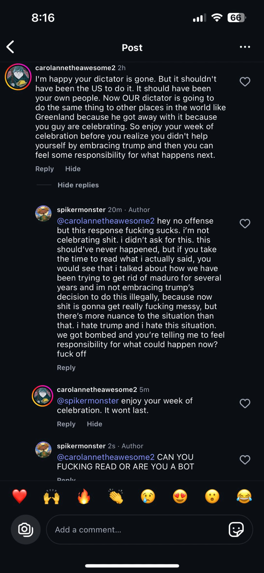The height and width of the screenshot is (573, 264).
Task: Hide carolannetheawesome2's top comment
Action: [x=73, y=169]
